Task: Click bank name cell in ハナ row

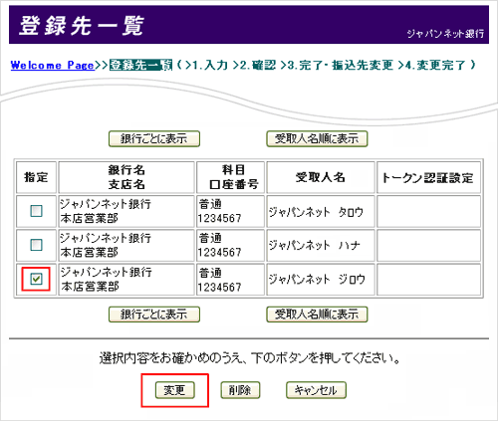Action: (x=126, y=245)
